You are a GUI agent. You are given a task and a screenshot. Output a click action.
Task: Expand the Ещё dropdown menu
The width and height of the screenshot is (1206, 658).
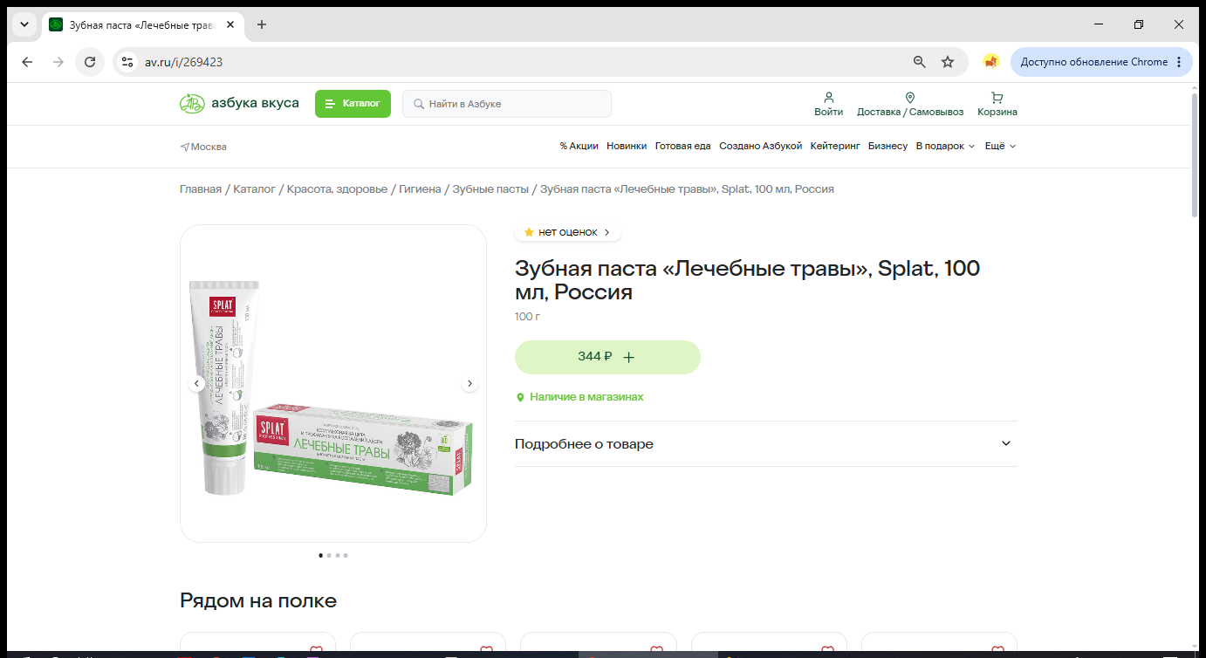1001,146
